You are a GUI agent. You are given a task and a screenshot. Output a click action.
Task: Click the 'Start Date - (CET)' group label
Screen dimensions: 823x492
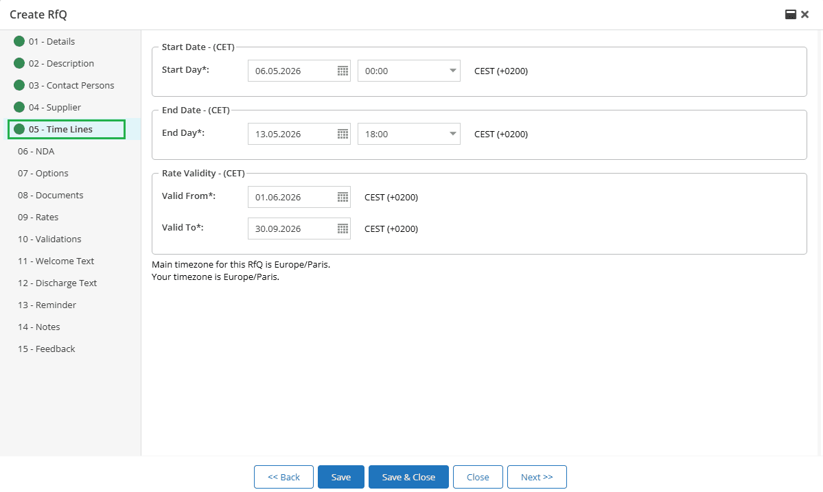(x=198, y=47)
